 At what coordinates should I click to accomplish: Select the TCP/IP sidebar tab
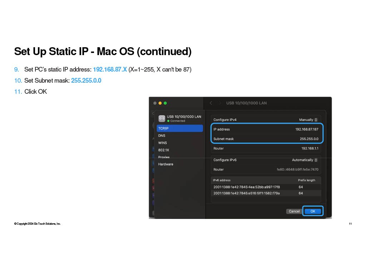click(x=180, y=128)
